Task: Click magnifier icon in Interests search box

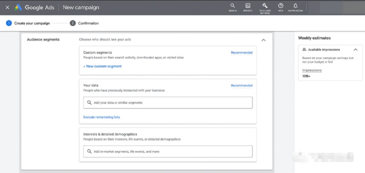Action: point(89,151)
